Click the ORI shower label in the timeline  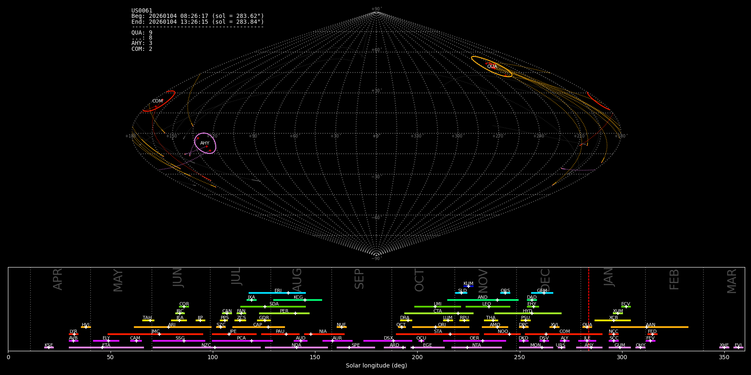tap(442, 325)
